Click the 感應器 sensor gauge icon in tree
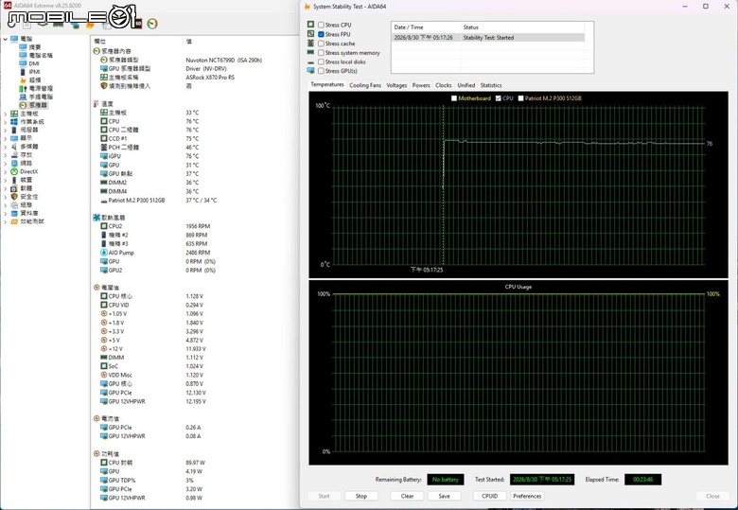This screenshot has height=510, width=738. 23,105
